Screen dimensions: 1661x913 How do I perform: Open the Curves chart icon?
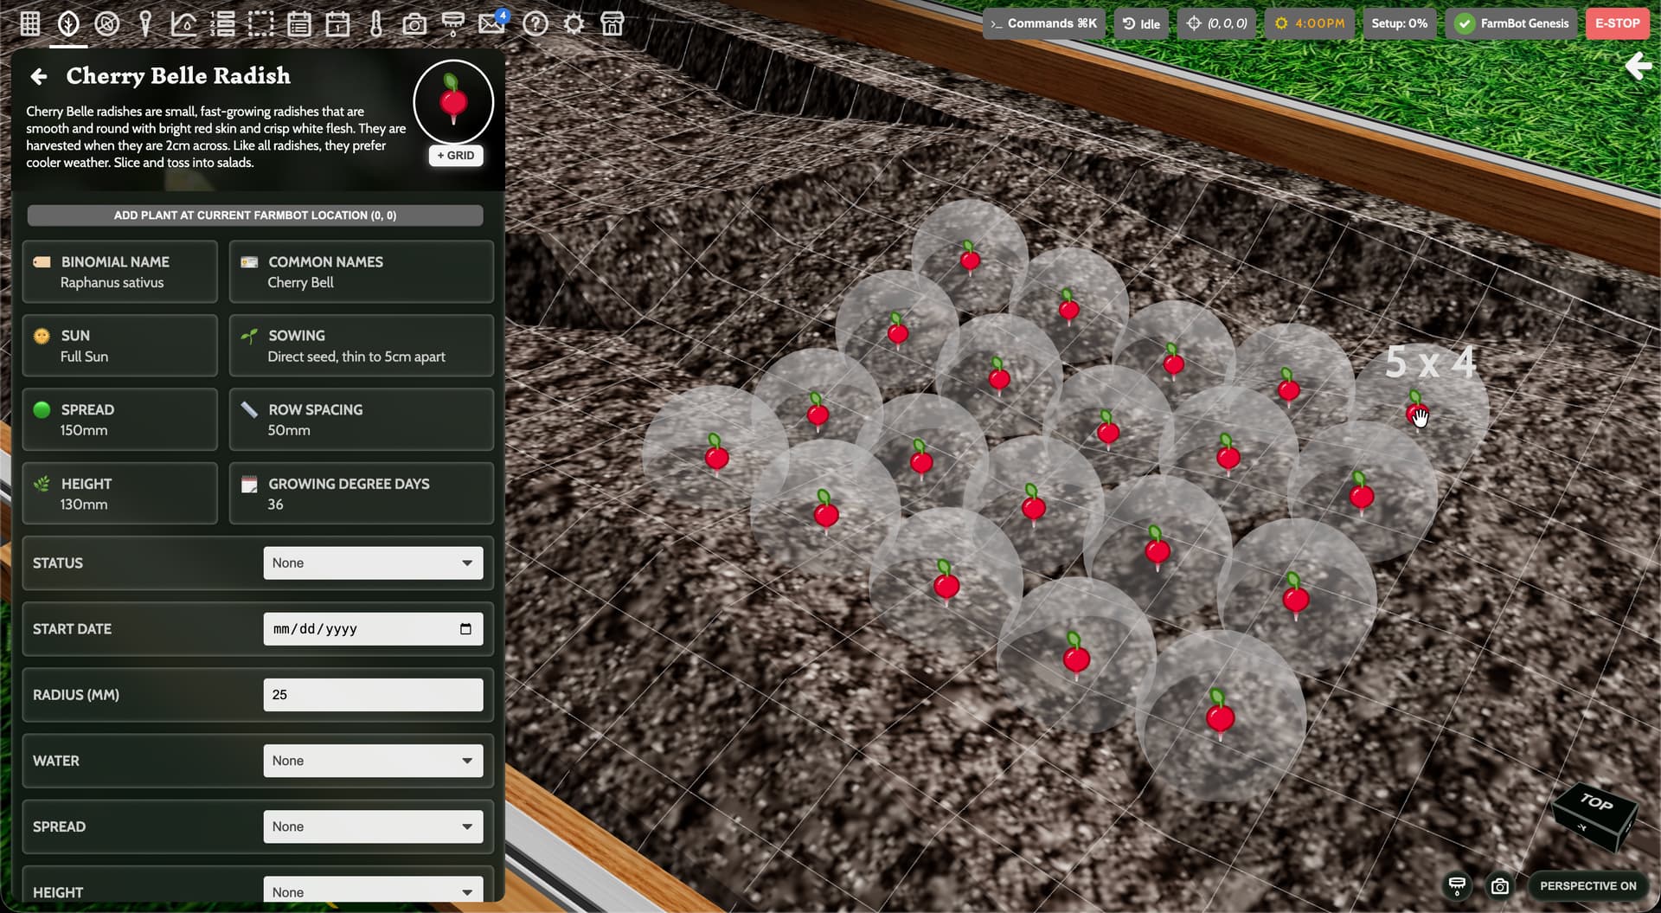183,23
